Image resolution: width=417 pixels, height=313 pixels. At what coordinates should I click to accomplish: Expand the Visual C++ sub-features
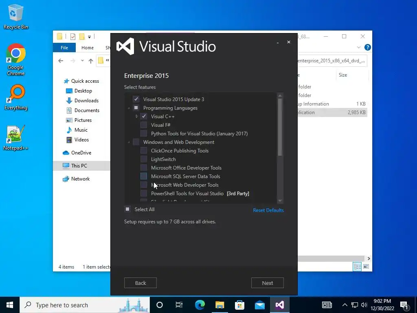(x=137, y=116)
